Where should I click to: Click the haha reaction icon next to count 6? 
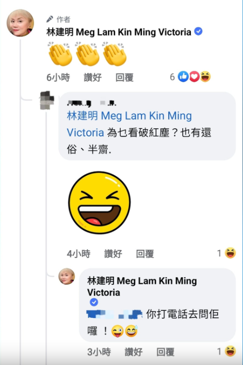205,77
